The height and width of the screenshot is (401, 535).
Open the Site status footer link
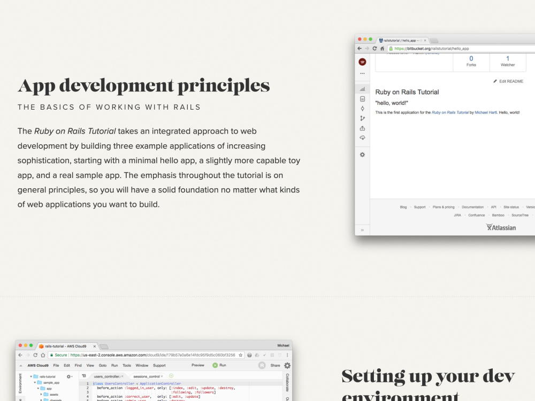coord(511,207)
